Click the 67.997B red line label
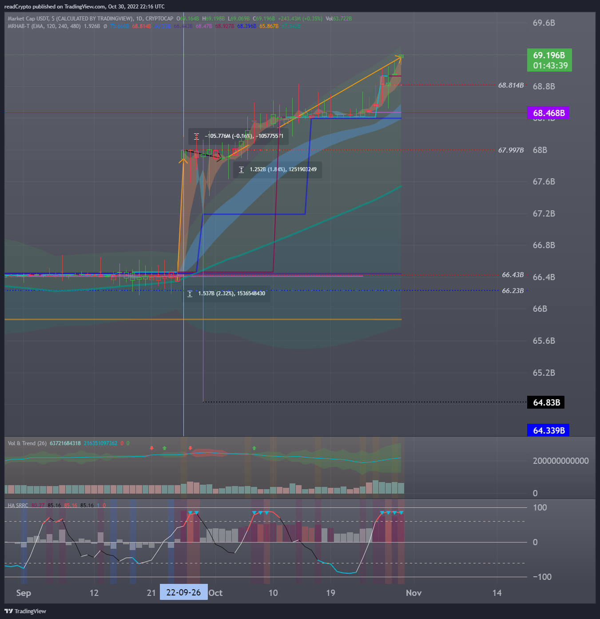The image size is (600, 619). [x=511, y=150]
